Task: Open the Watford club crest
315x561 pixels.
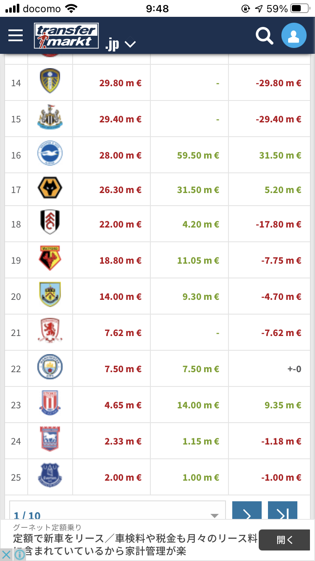Action: point(50,260)
